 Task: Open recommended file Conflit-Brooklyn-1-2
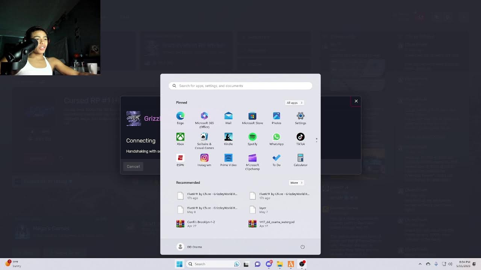(207, 224)
